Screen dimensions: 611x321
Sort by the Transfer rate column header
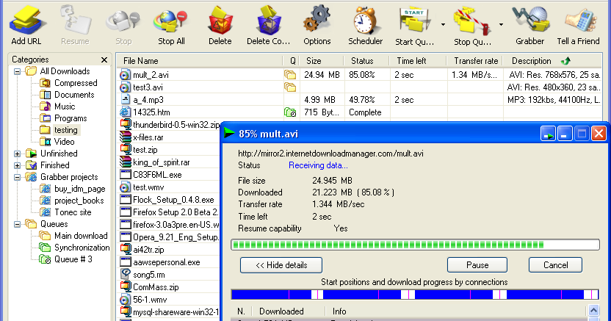474,61
